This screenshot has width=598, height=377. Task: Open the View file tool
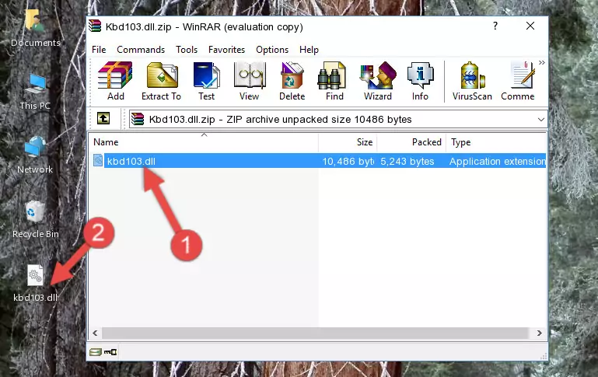click(x=250, y=81)
